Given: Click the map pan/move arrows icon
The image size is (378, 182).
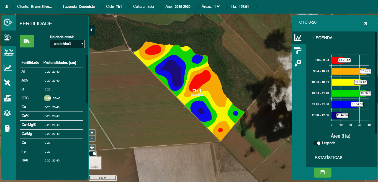Looking at the screenshot, I should coord(92,147).
